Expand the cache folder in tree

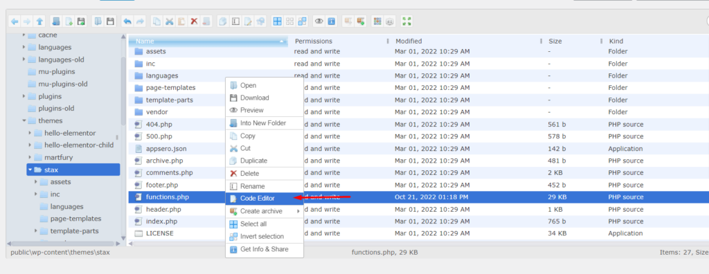click(24, 35)
